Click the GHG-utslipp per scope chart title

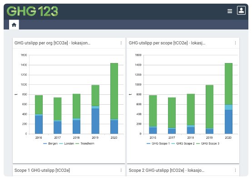[x=167, y=43]
